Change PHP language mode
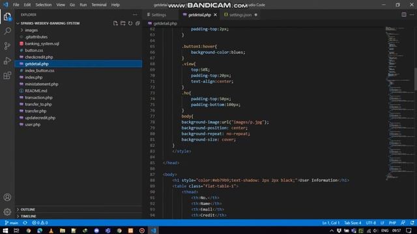Image resolution: width=417 pixels, height=234 pixels. pos(392,223)
